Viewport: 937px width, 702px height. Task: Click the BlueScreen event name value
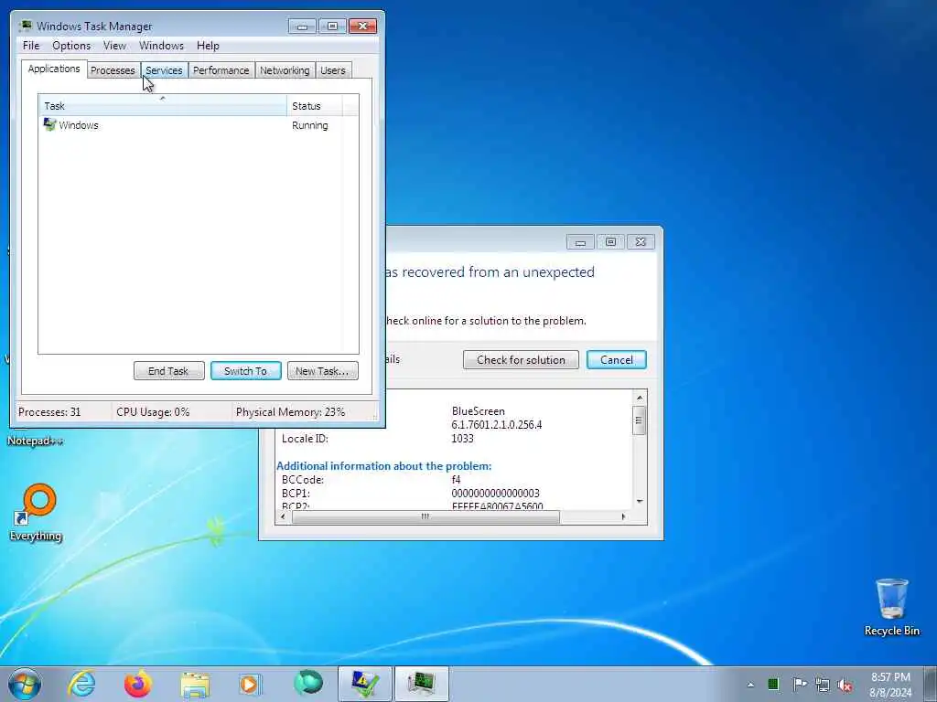478,411
